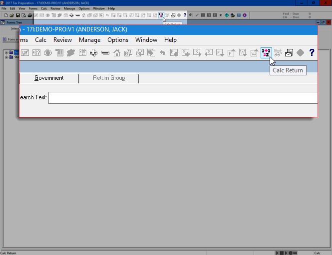Click the bold minus icon in enlarged toolbar
Viewport: 332px width, 255px height.
(105, 53)
